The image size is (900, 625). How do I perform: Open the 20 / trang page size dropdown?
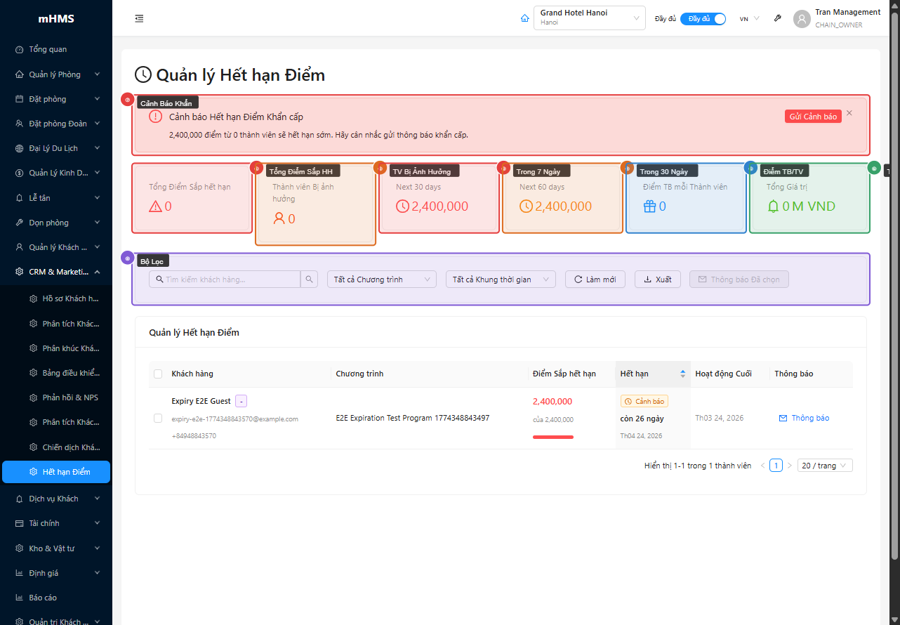point(826,466)
